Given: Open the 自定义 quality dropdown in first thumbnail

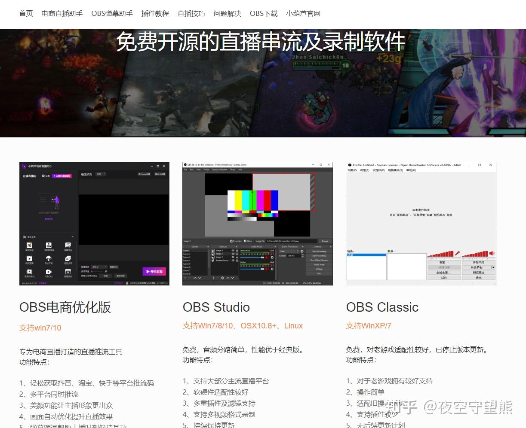Looking at the screenshot, I should click(x=99, y=267).
